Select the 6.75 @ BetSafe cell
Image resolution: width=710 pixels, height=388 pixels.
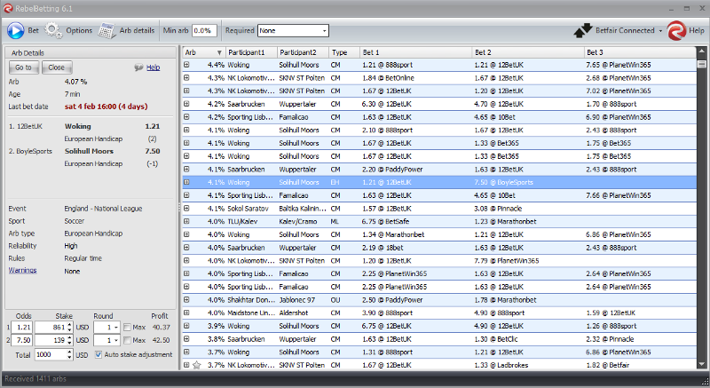click(385, 221)
